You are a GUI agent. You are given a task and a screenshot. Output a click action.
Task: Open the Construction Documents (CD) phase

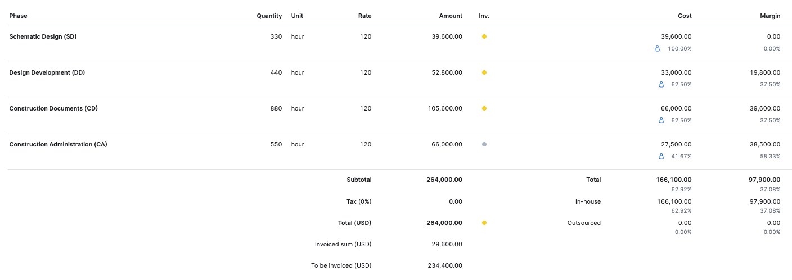point(53,108)
